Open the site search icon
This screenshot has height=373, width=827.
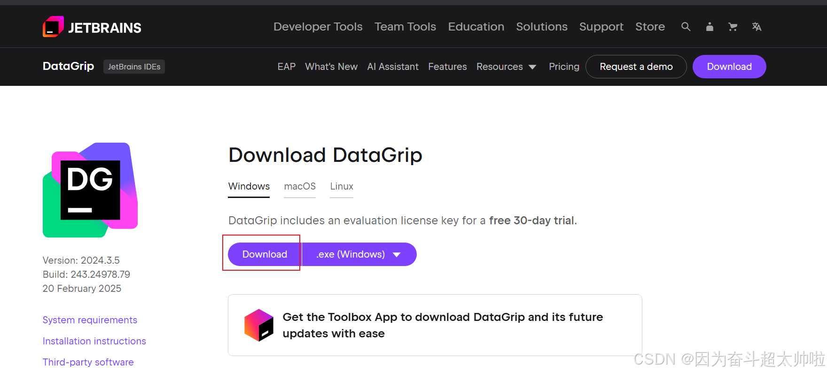686,27
